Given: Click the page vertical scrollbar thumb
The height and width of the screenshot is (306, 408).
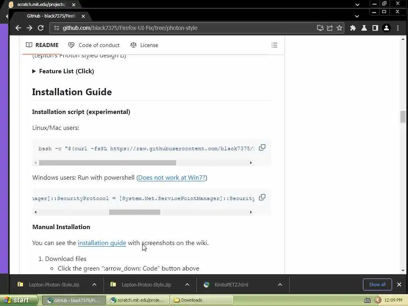Looking at the screenshot, I should pyautogui.click(x=403, y=117).
